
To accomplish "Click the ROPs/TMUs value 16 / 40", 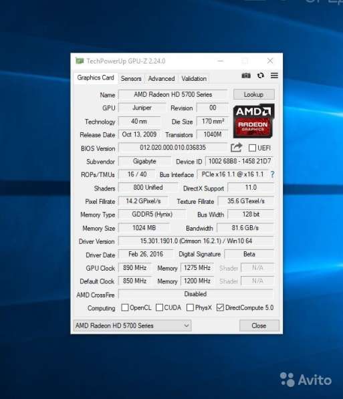I will click(137, 174).
